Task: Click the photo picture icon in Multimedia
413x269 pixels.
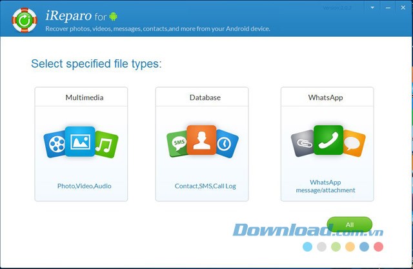Action: coord(80,141)
